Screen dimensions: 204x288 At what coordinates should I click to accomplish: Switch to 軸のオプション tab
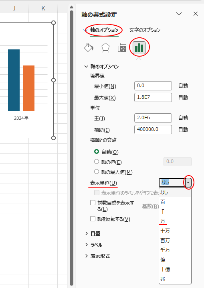(104, 30)
